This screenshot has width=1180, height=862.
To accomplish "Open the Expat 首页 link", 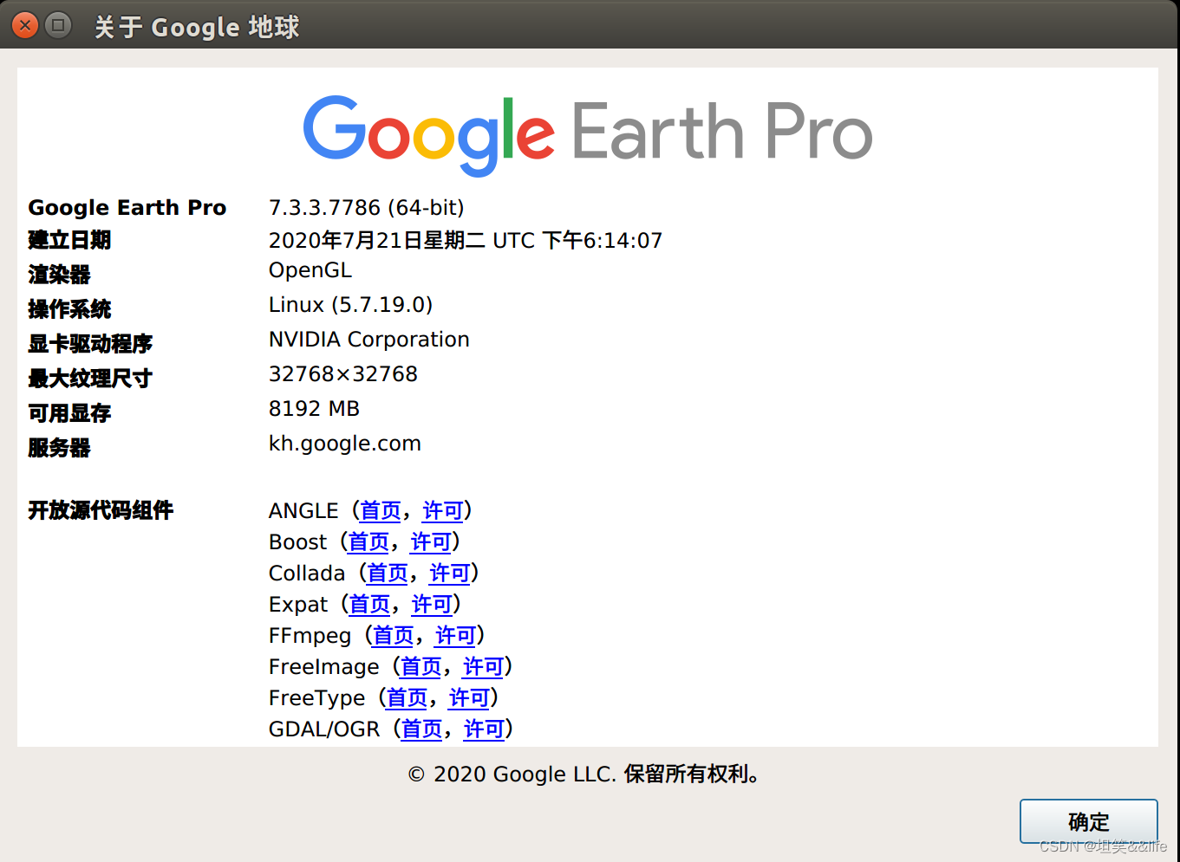I will (369, 605).
